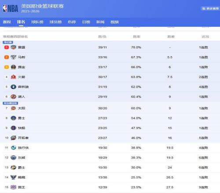Click the 33/17 record for 掘金

(x=103, y=67)
